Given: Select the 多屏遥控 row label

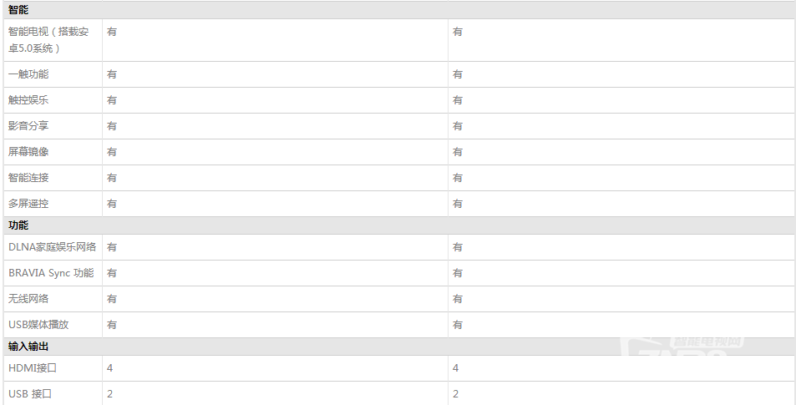Looking at the screenshot, I should coord(28,204).
